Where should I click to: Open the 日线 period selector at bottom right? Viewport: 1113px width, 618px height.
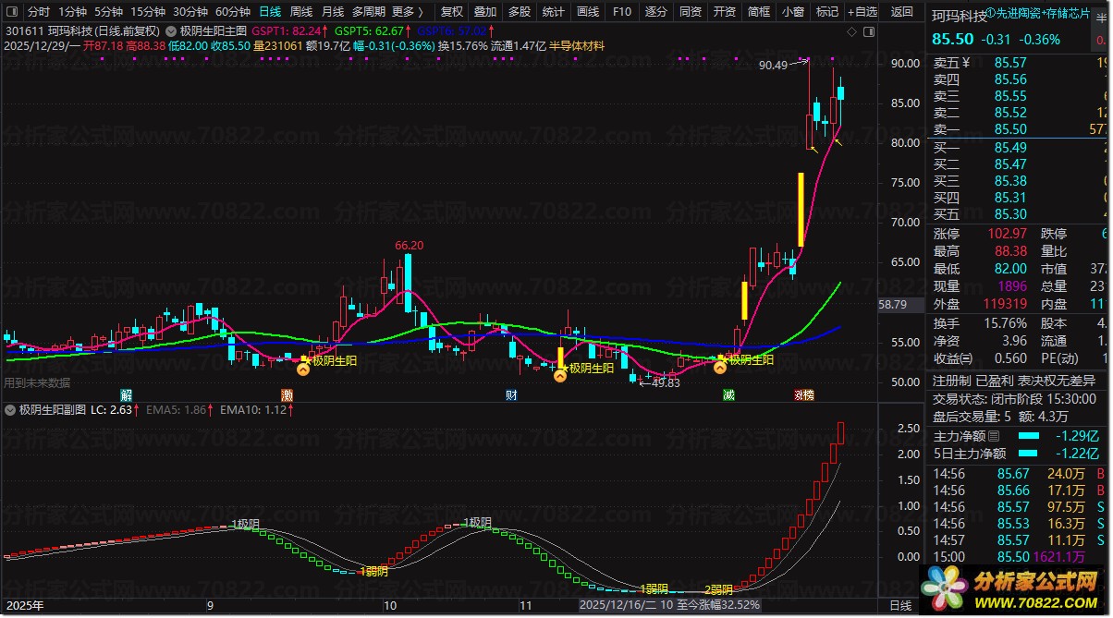click(899, 606)
